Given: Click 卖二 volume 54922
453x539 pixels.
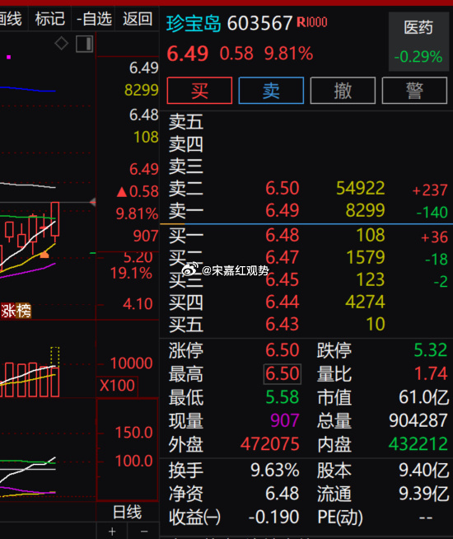Looking at the screenshot, I should point(361,188).
